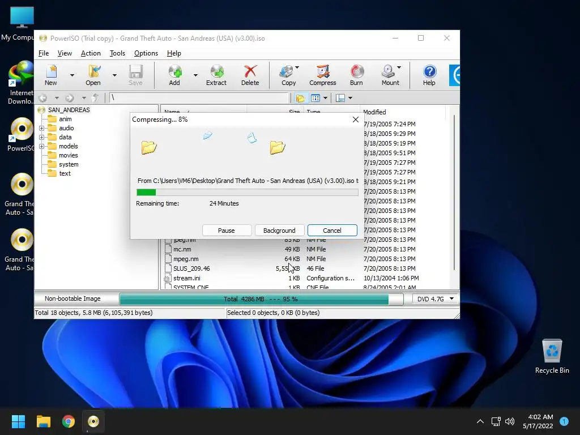Image resolution: width=580 pixels, height=435 pixels.
Task: Select the anim folder in tree
Action: pyautogui.click(x=65, y=119)
